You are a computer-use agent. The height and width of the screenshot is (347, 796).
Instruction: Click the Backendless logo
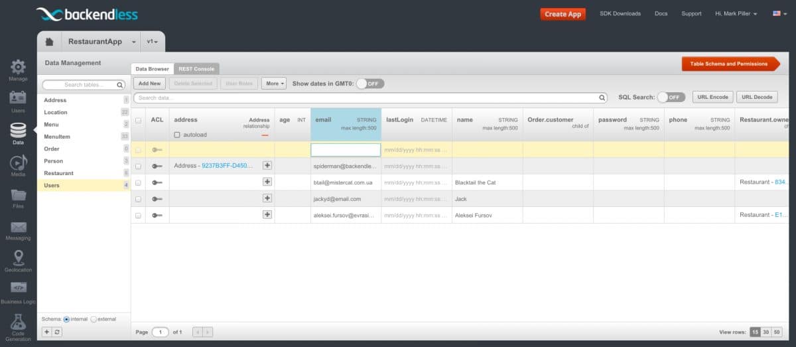86,13
